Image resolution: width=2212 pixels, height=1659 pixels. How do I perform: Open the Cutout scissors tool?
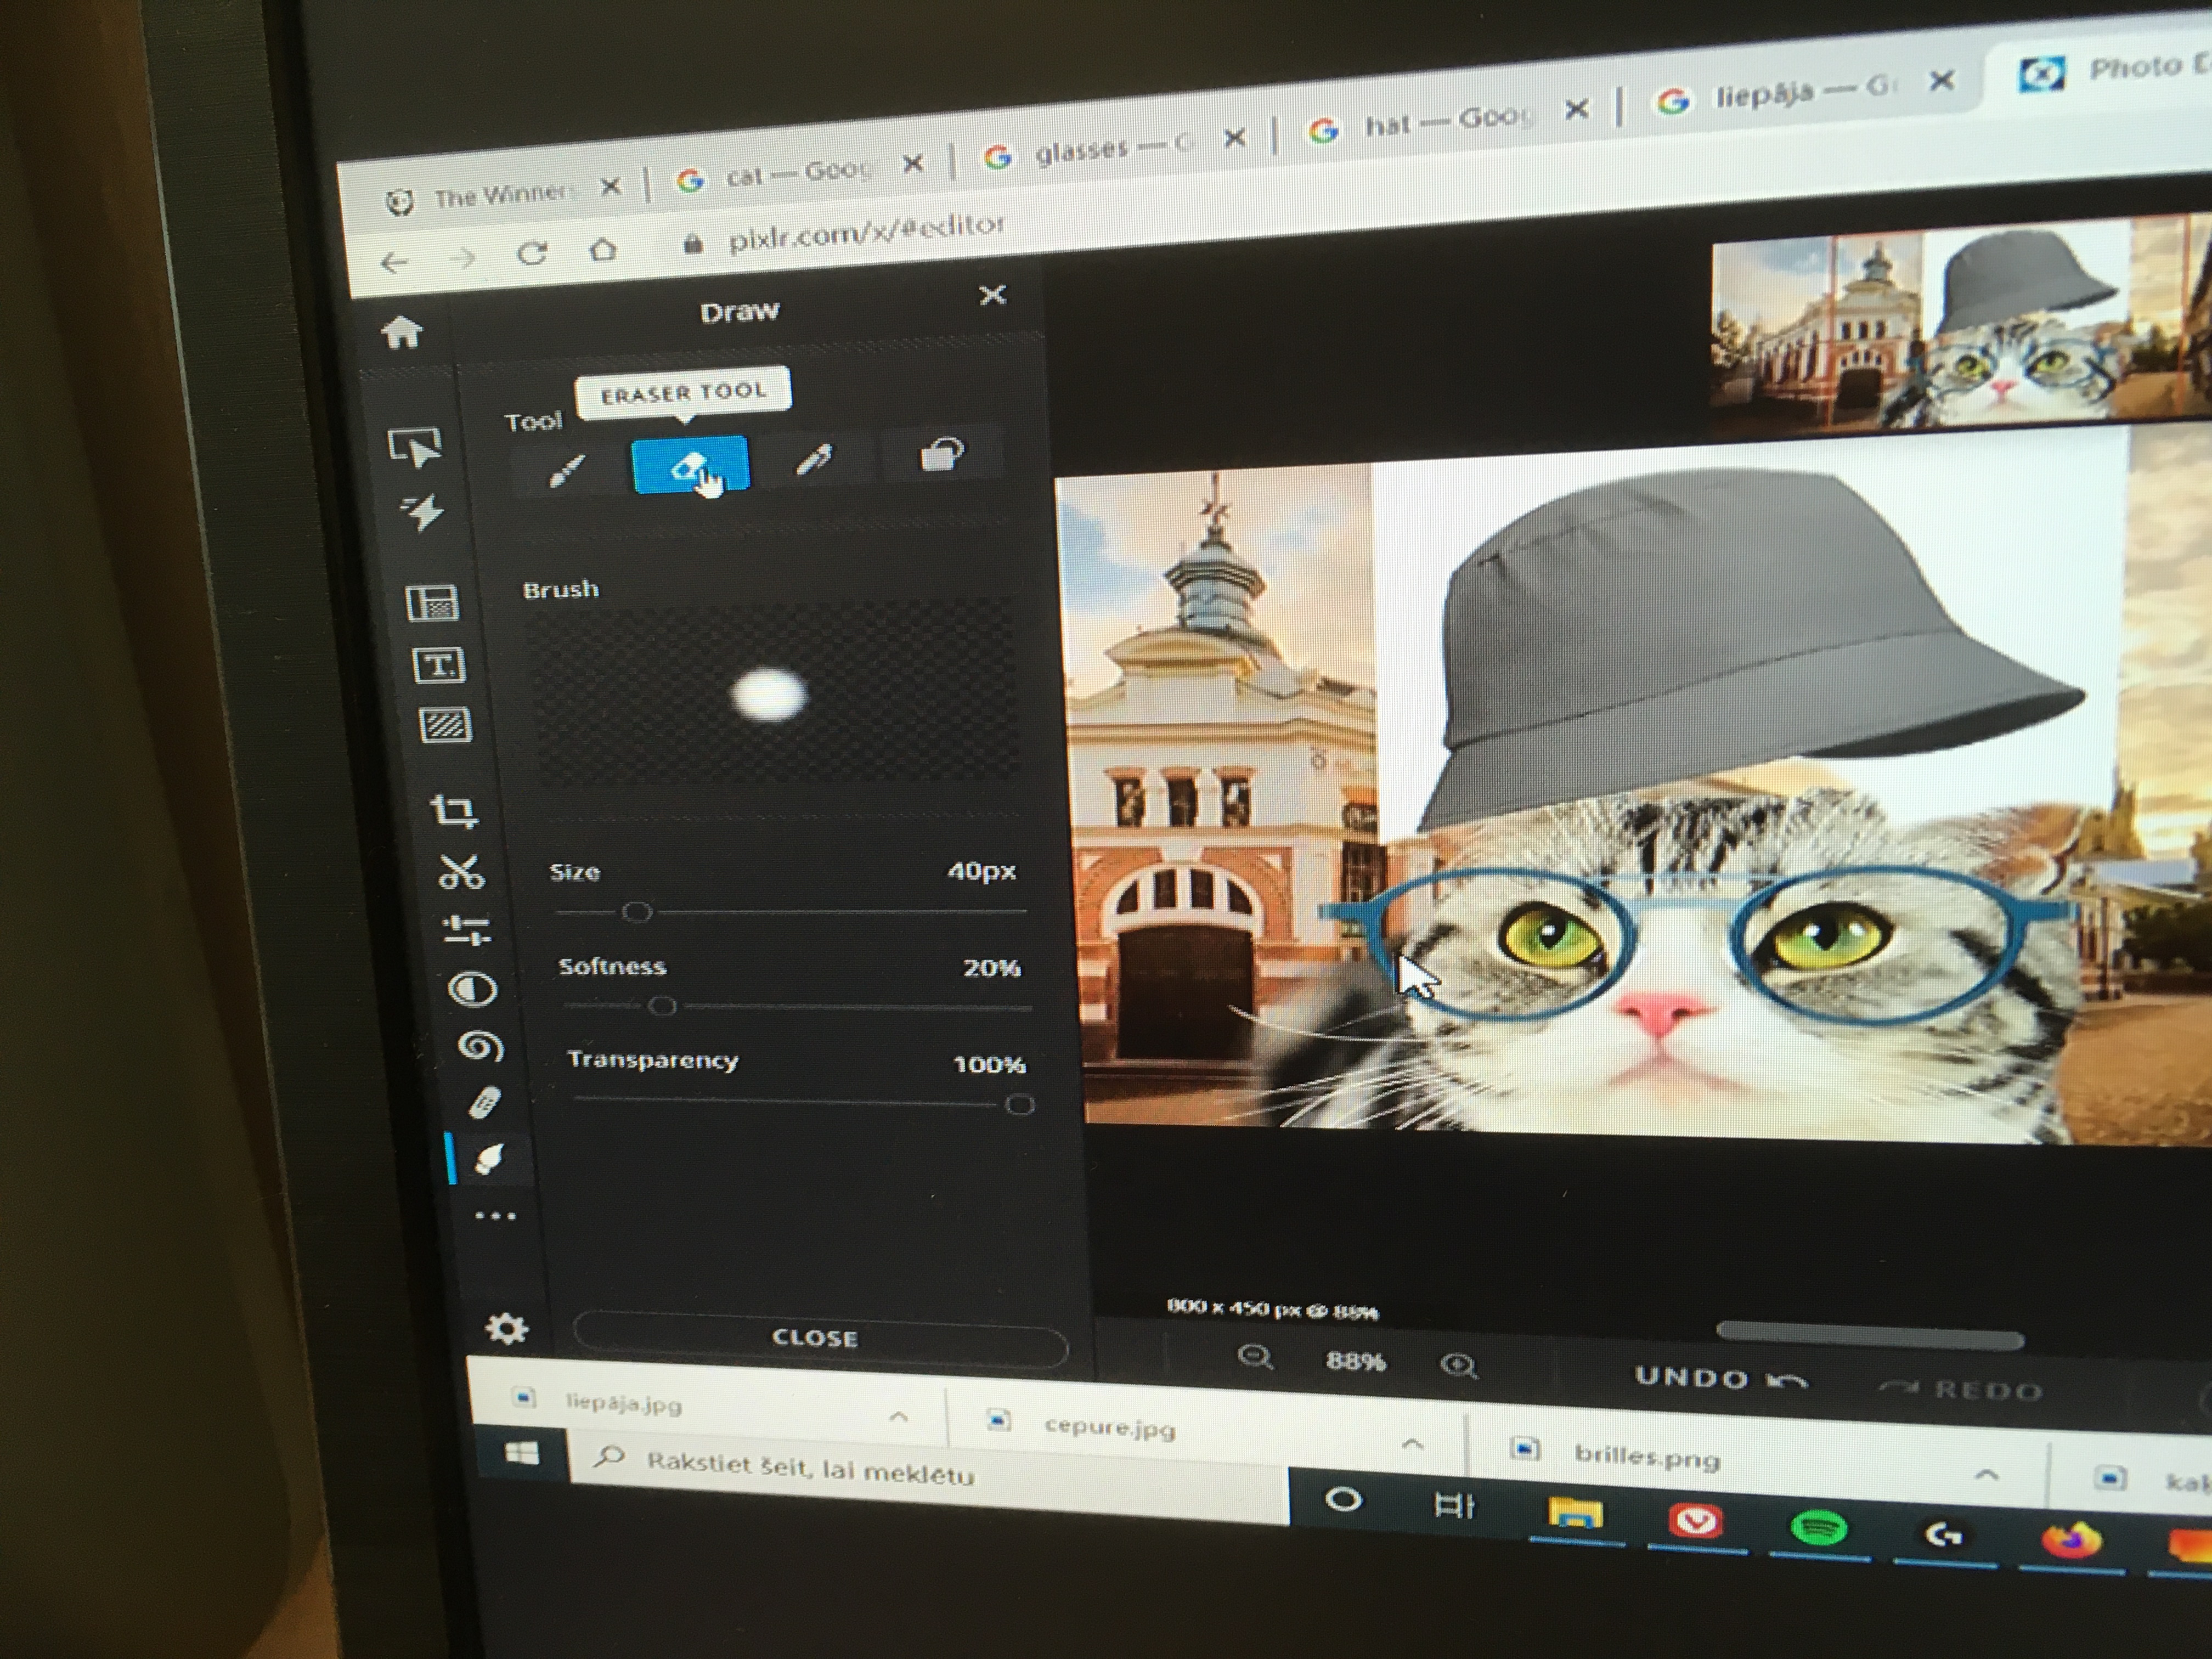[461, 872]
